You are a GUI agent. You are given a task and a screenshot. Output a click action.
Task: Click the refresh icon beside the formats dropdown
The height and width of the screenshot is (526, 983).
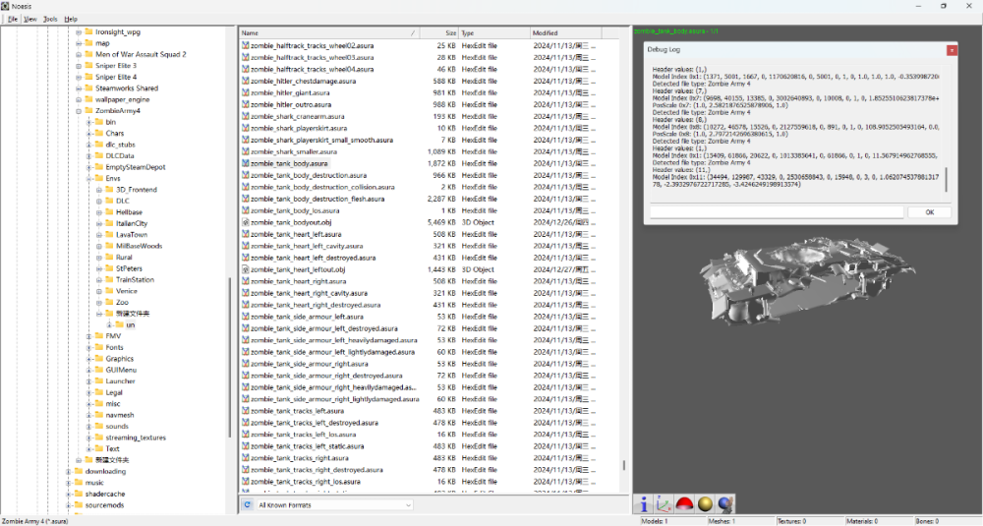(247, 505)
